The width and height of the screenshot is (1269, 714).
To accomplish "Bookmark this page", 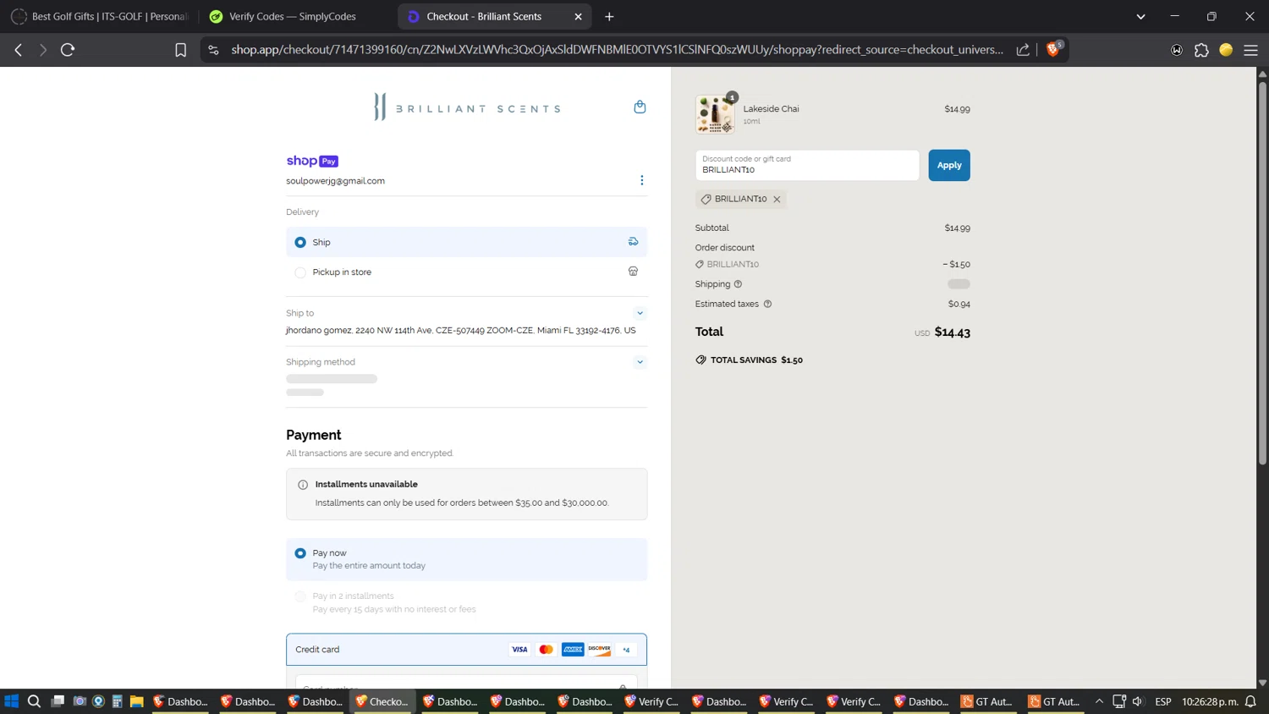I will tap(180, 50).
